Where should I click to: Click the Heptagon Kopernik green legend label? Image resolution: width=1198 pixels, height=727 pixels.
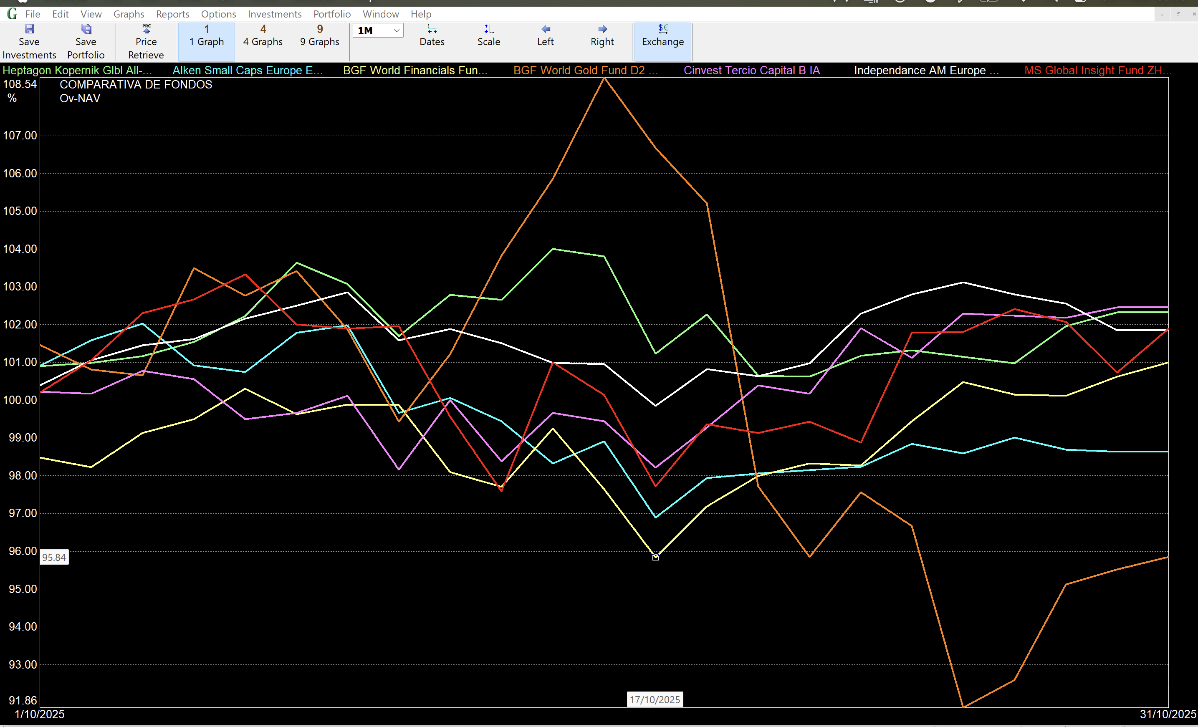(77, 71)
